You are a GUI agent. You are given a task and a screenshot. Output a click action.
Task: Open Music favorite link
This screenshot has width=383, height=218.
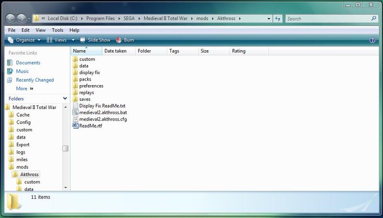tap(22, 71)
